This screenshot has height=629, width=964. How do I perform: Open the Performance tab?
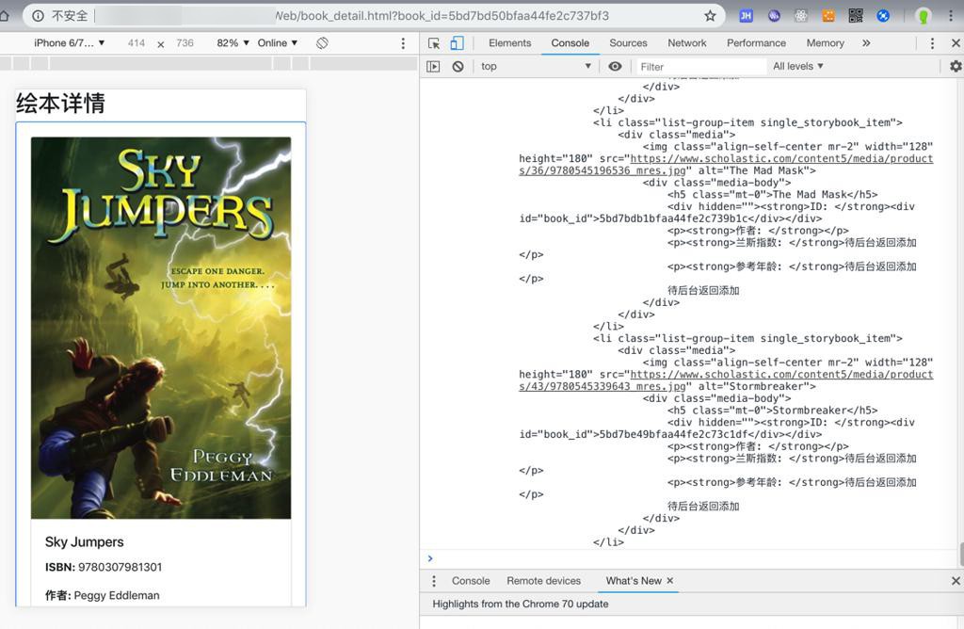[756, 43]
